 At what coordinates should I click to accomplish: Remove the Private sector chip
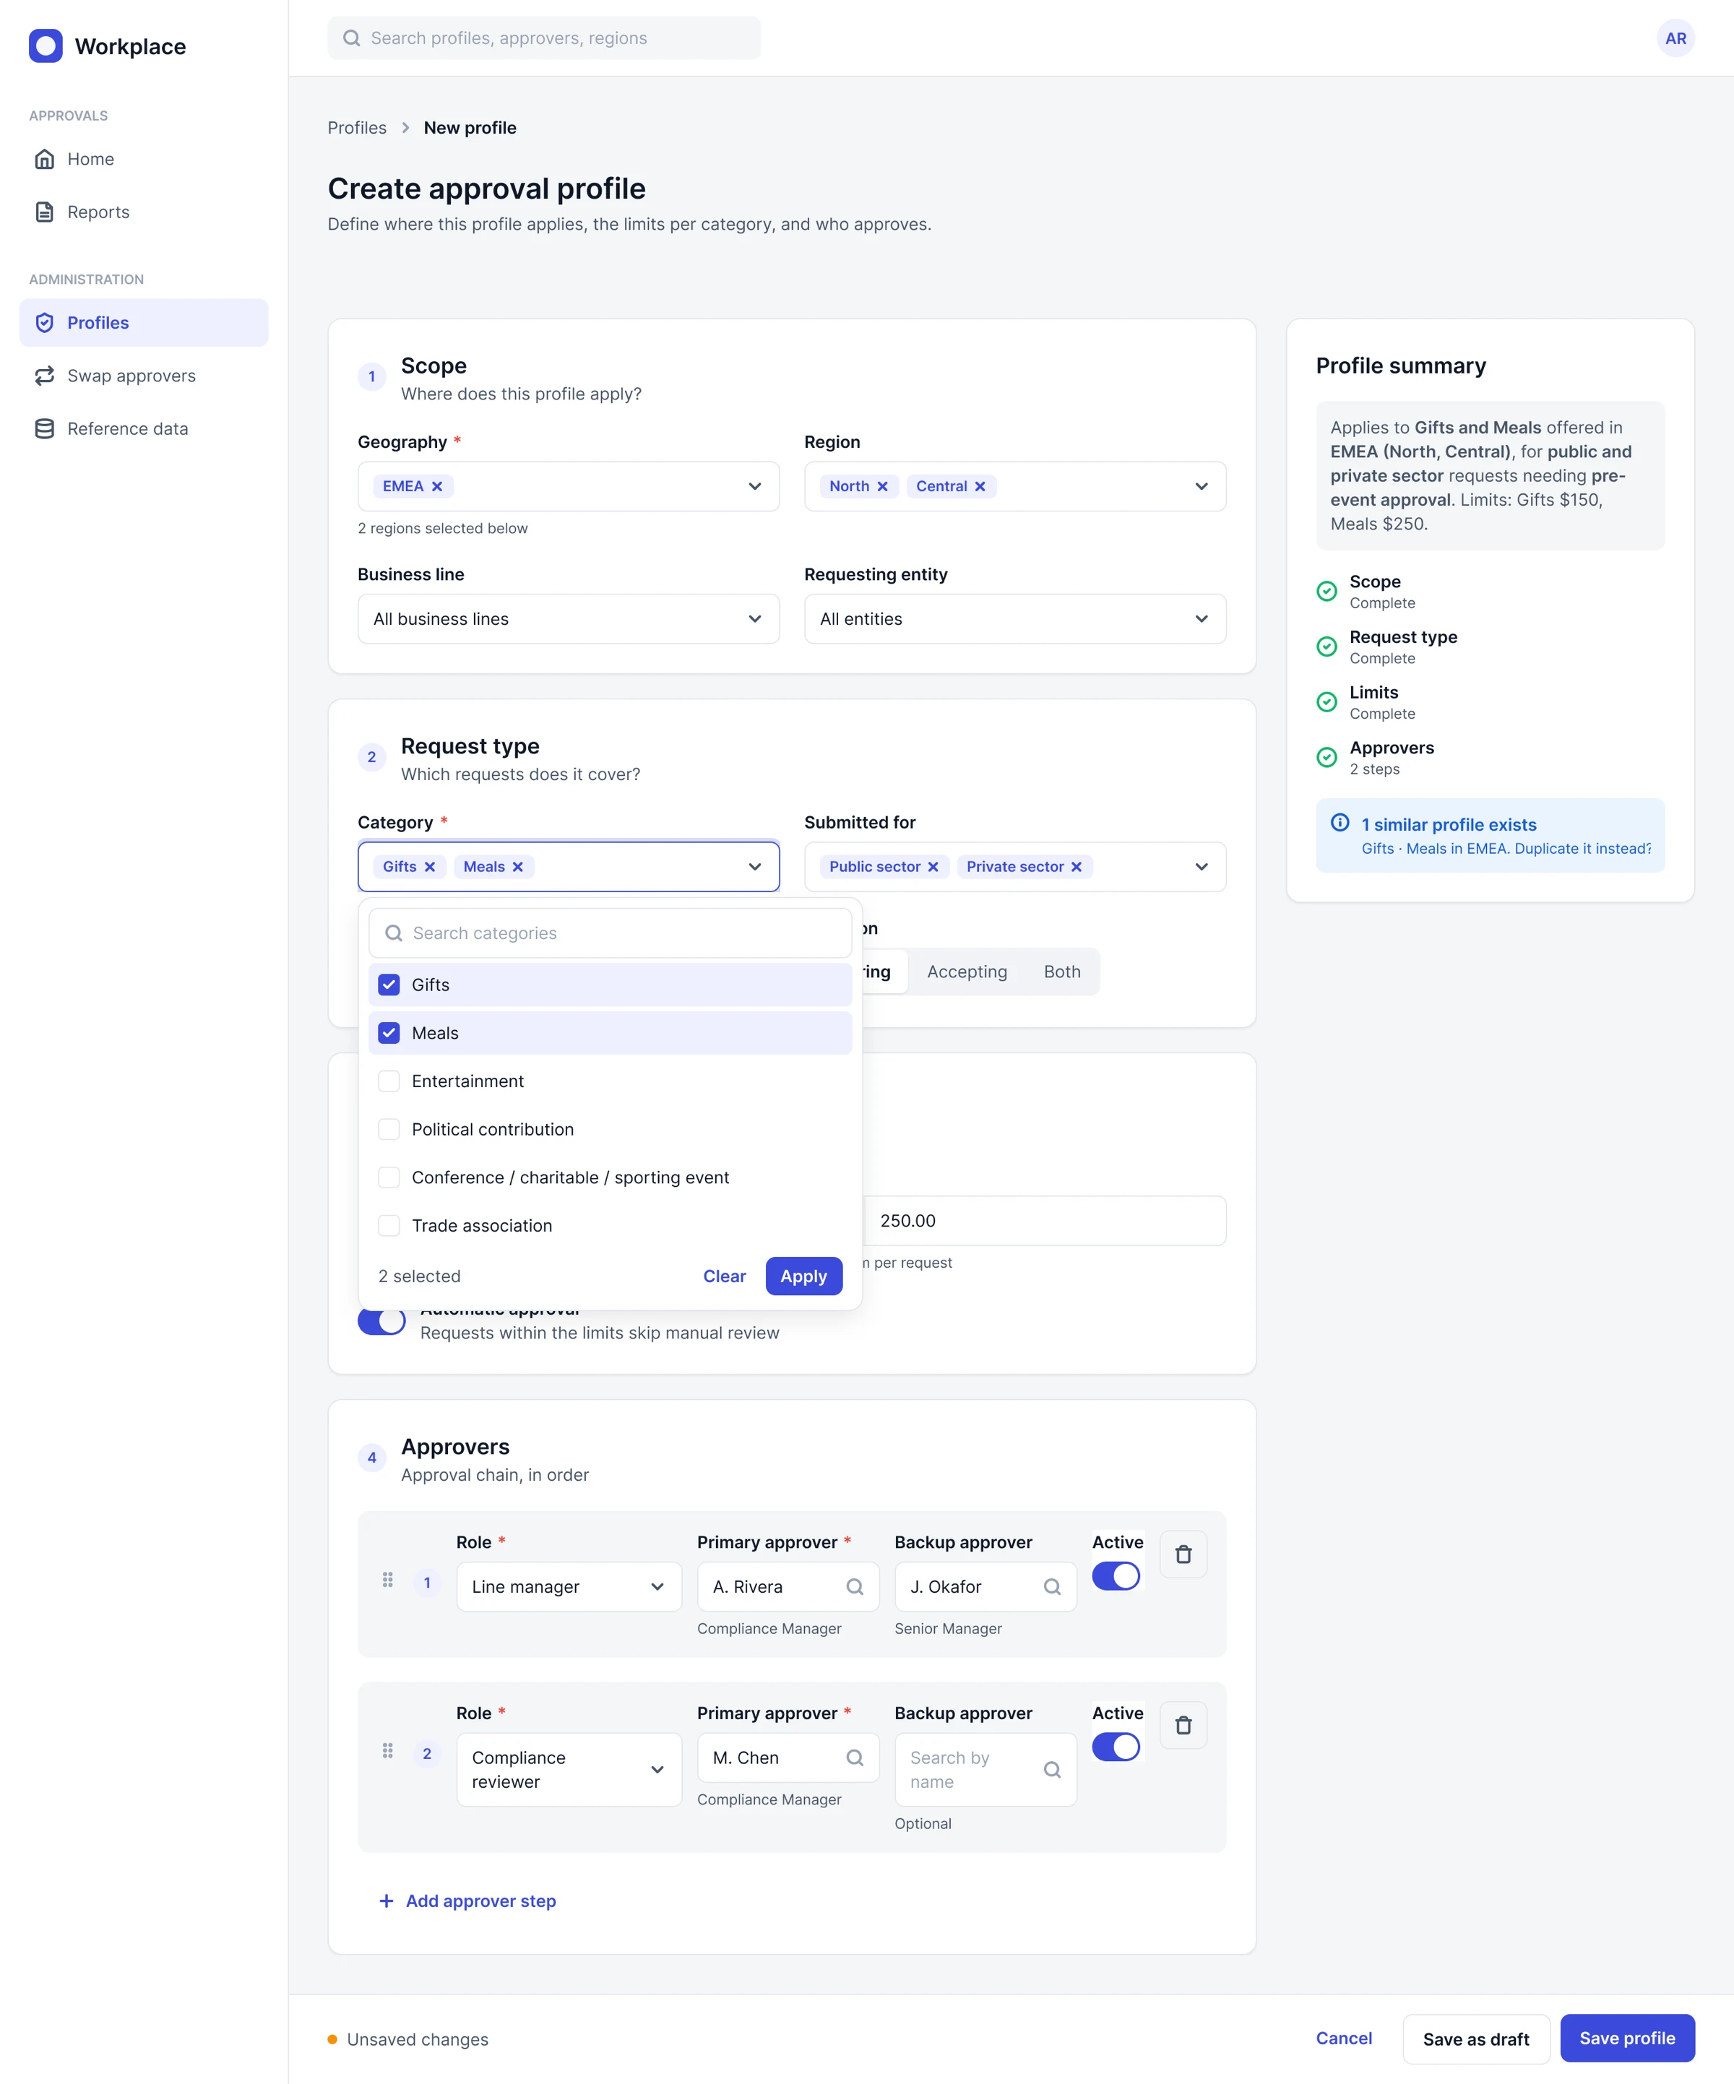(x=1076, y=866)
